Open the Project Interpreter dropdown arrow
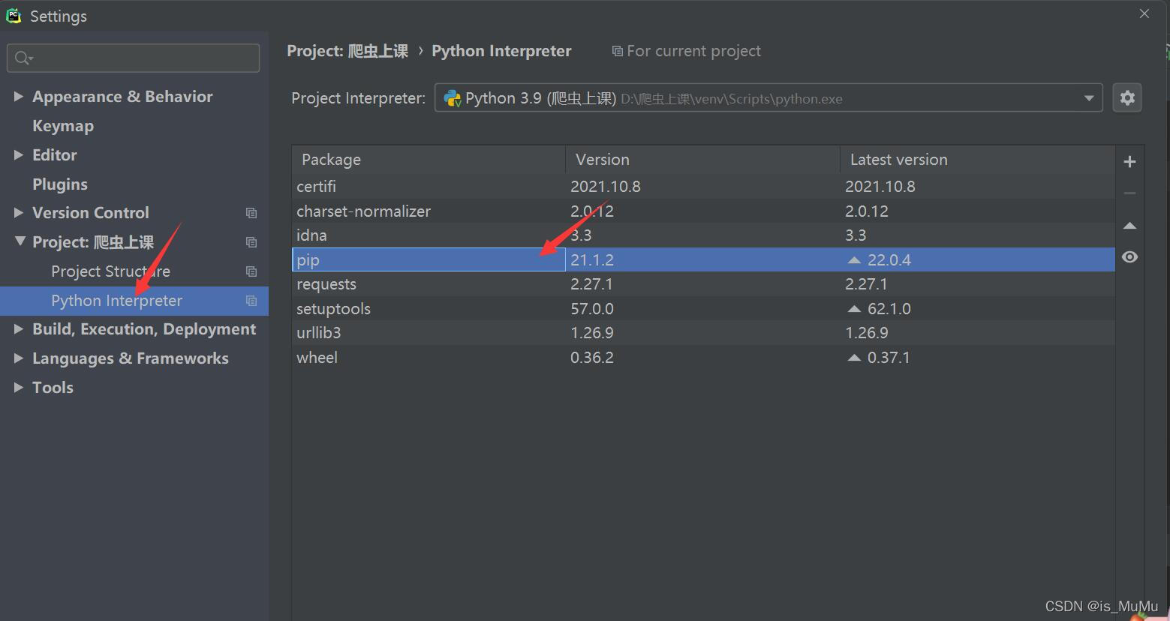Screen dimensions: 1170x621 coord(1088,98)
